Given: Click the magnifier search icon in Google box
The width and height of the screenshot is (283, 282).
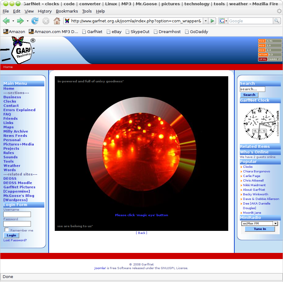Looking at the screenshot, I should click(277, 21).
